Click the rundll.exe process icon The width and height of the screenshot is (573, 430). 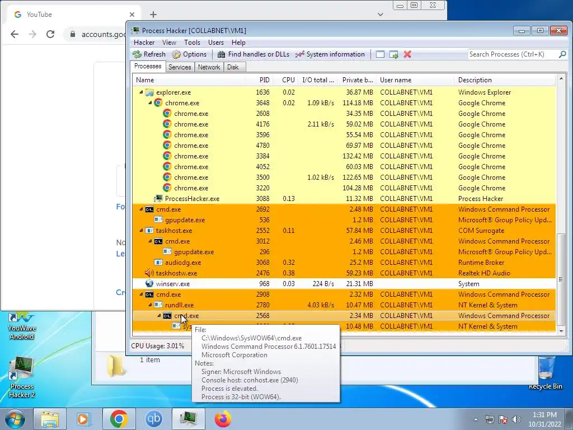(x=158, y=305)
